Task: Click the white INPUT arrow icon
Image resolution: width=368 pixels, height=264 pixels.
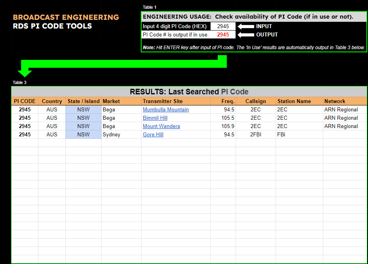Action: click(x=246, y=26)
